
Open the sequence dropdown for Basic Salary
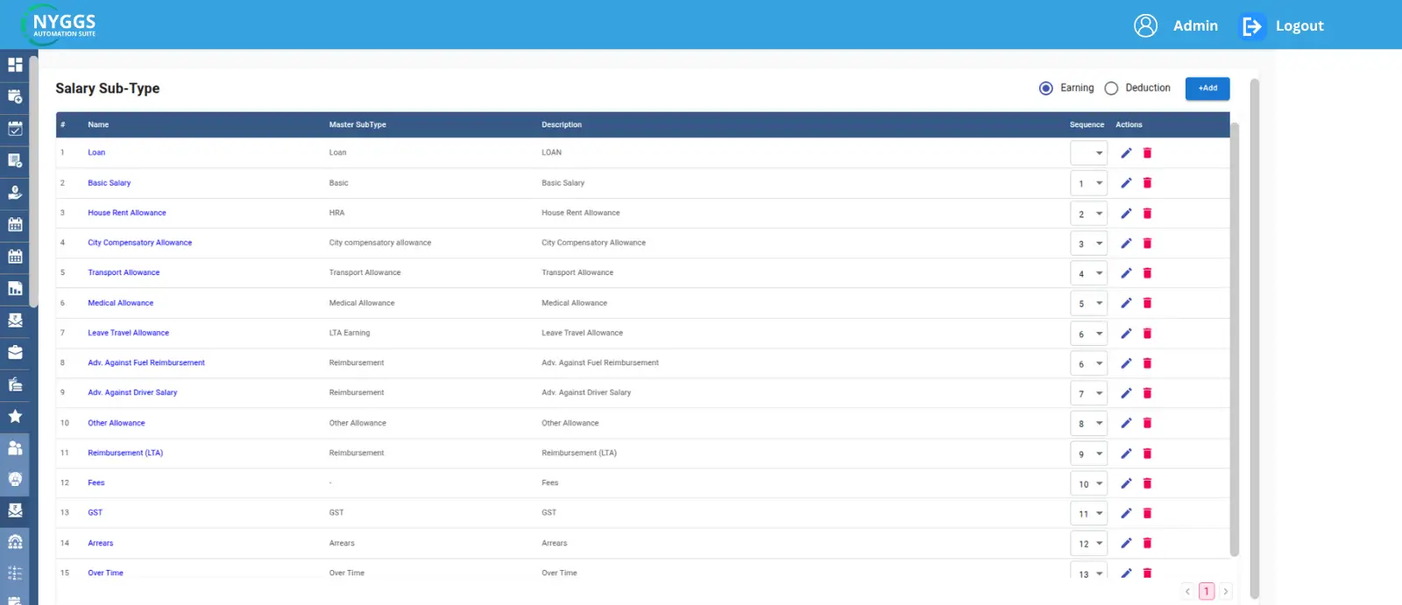[x=1089, y=183]
